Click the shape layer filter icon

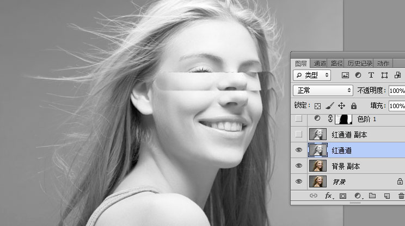(x=384, y=75)
